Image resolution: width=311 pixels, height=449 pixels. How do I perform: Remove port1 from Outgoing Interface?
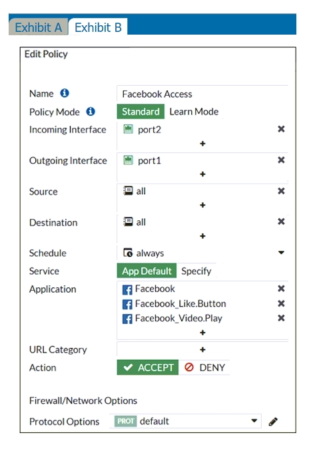tap(281, 160)
